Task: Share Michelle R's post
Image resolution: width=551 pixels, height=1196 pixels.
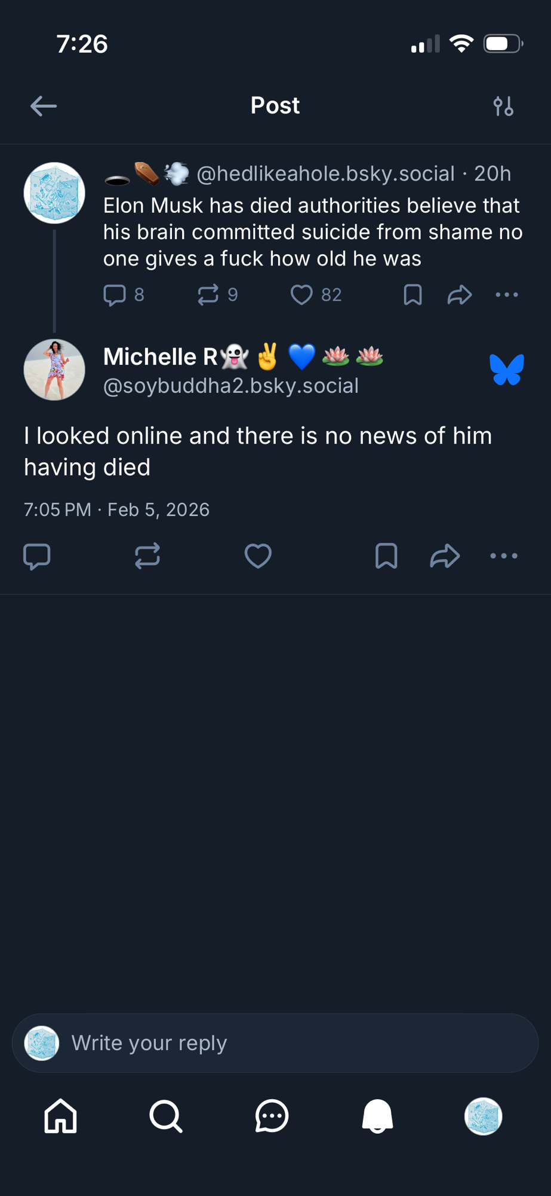Action: [445, 556]
